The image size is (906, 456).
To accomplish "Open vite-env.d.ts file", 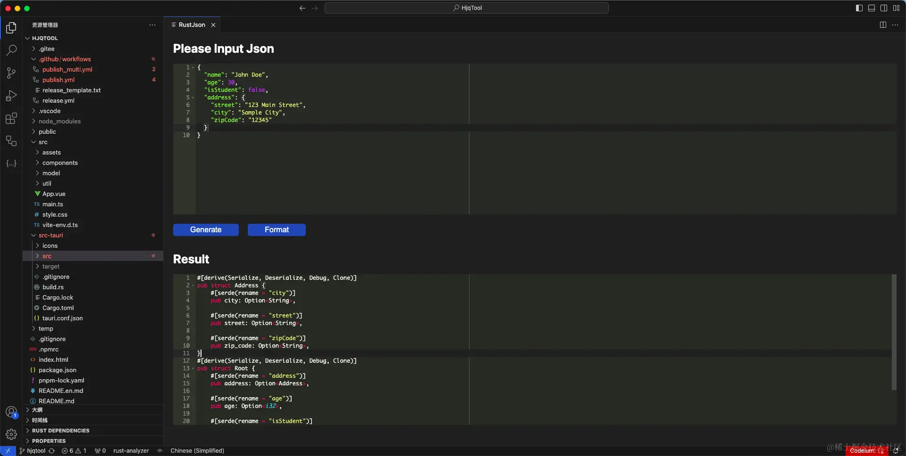I will pyautogui.click(x=93, y=225).
